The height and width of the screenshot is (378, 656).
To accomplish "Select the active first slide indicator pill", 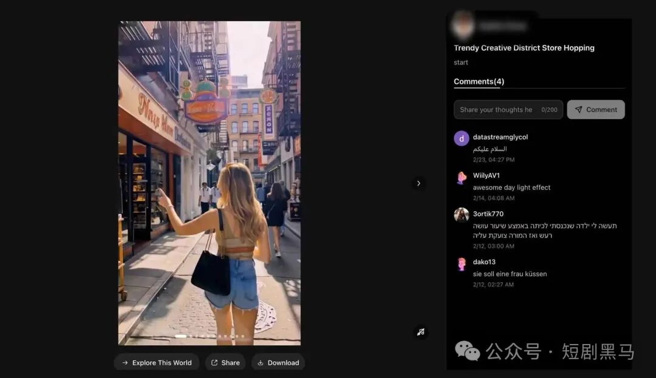I will pyautogui.click(x=181, y=336).
